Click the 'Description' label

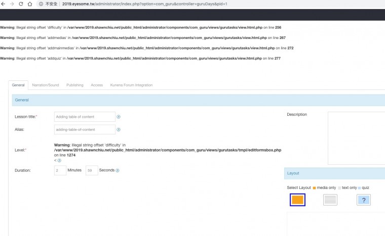(x=297, y=114)
